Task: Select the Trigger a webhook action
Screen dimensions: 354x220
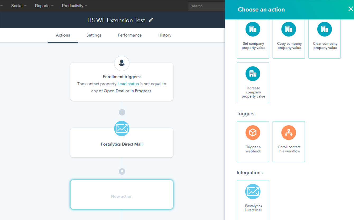Action: [x=253, y=141]
